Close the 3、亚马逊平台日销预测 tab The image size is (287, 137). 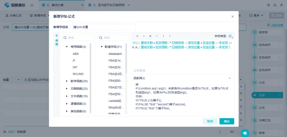(x=129, y=5)
